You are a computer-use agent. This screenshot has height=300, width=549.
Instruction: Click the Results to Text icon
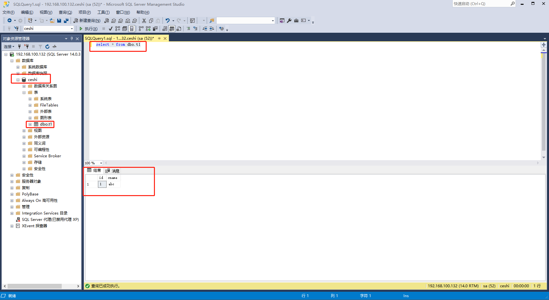(165, 29)
